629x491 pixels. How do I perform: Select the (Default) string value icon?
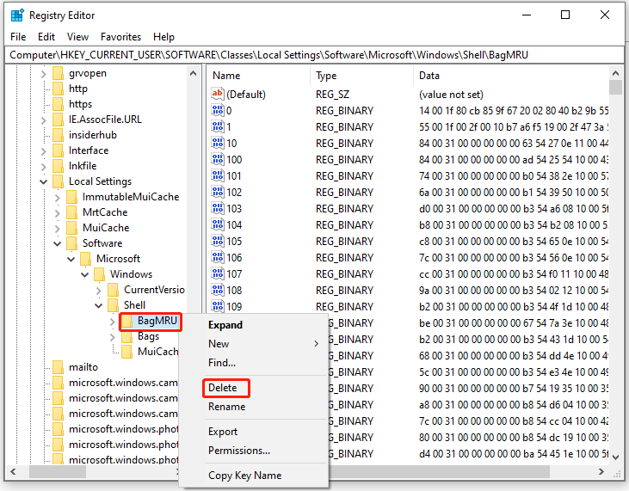218,94
